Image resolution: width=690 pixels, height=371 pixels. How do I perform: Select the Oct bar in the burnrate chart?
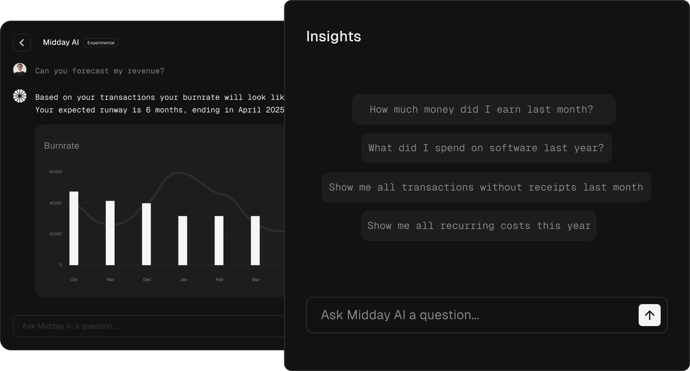[74, 226]
